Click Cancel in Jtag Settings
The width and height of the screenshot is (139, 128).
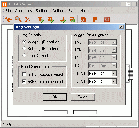tap(83, 97)
